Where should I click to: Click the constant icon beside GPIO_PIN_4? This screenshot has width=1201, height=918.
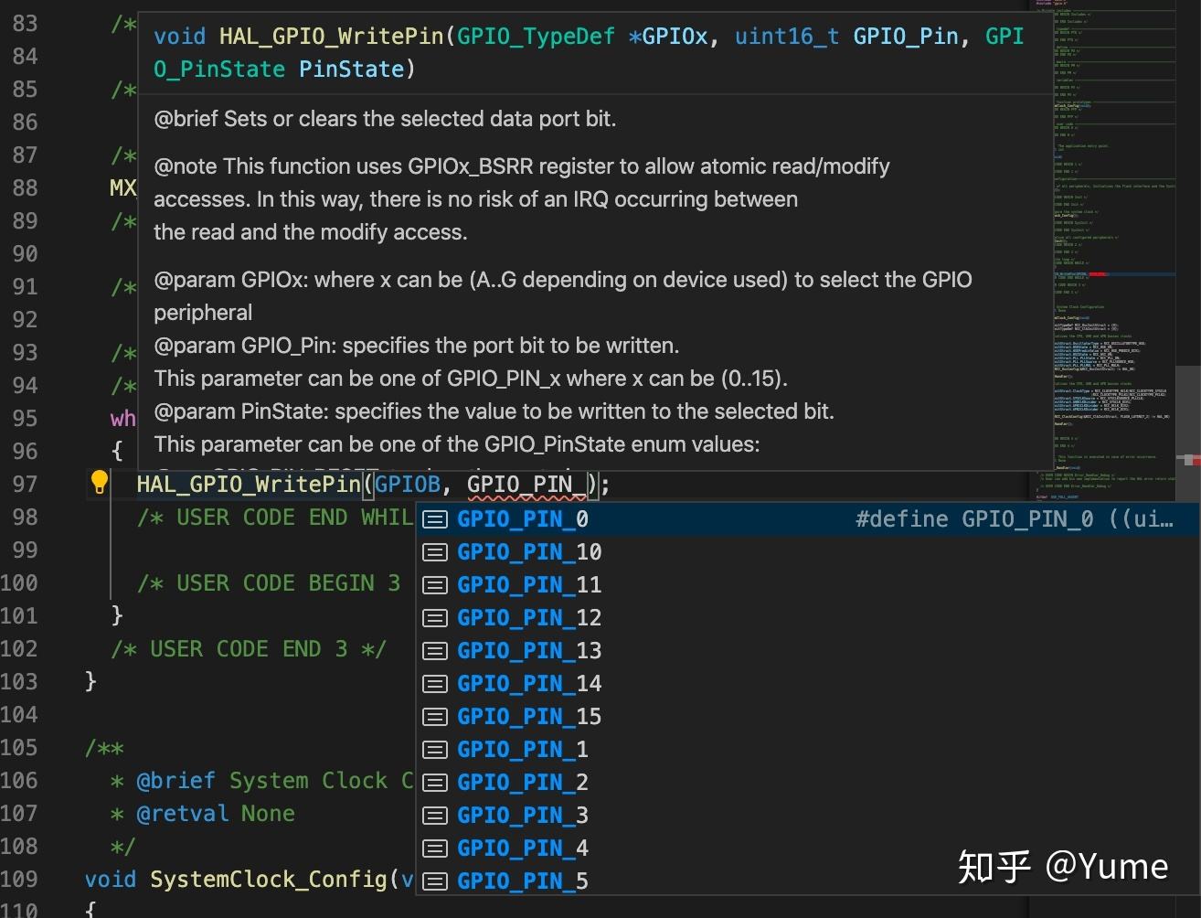(435, 849)
